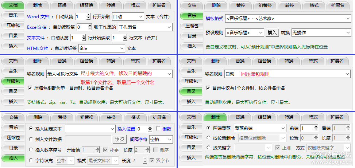
Task: Expand the 转换 无操作 dropdown
Action: [348, 33]
